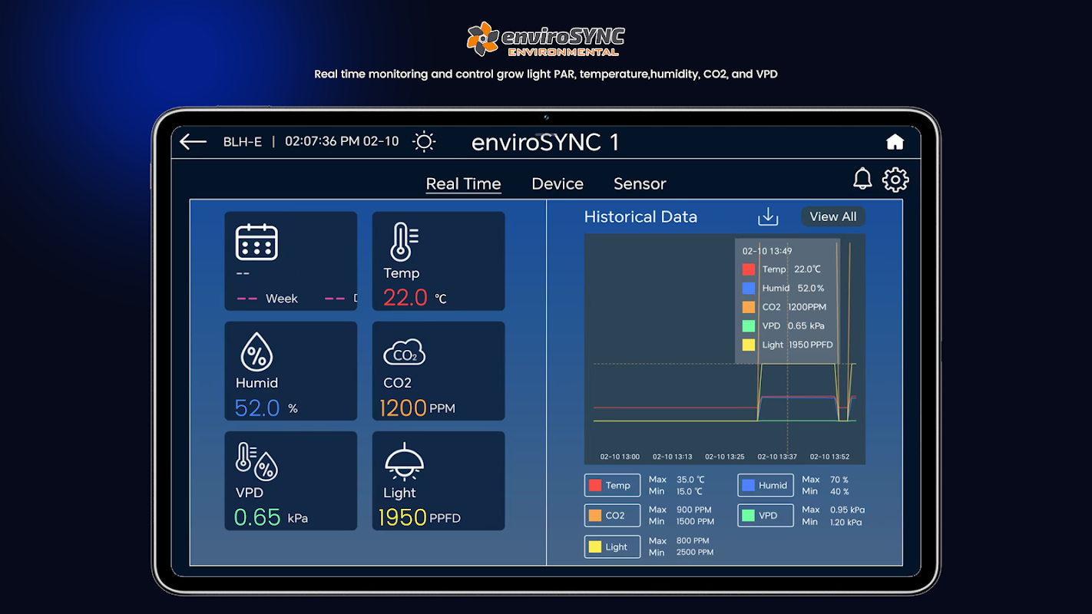The image size is (1092, 614).
Task: Click the enviroSYNC 1 title
Action: tap(545, 142)
